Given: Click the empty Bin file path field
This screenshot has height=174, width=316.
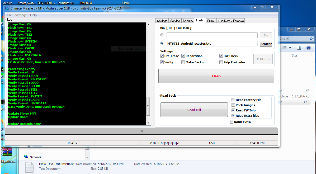Looking at the screenshot, I should [212, 35].
